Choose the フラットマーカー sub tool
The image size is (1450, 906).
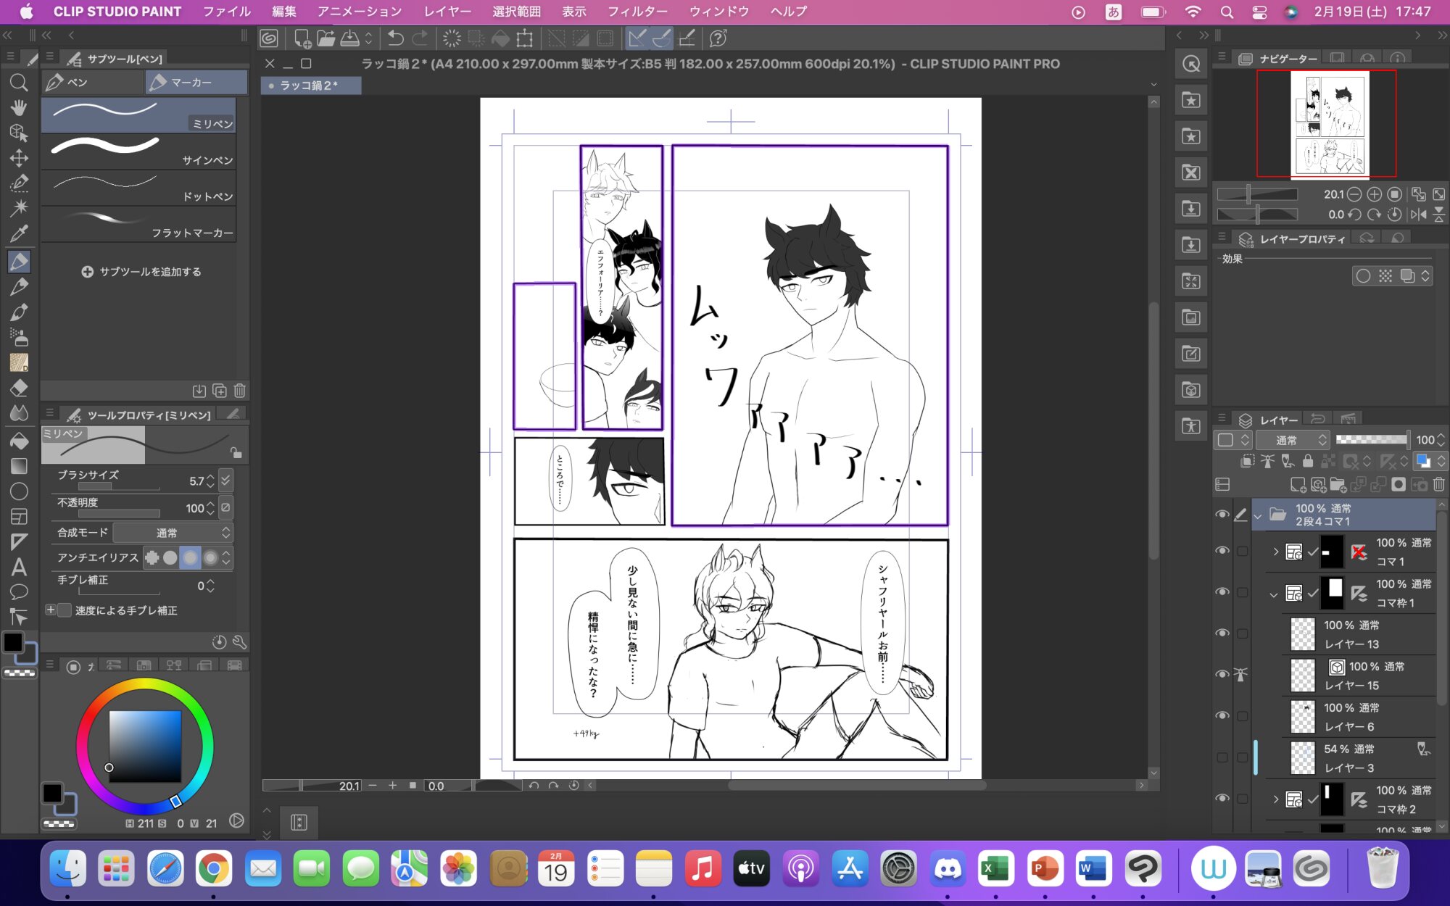[x=138, y=224]
